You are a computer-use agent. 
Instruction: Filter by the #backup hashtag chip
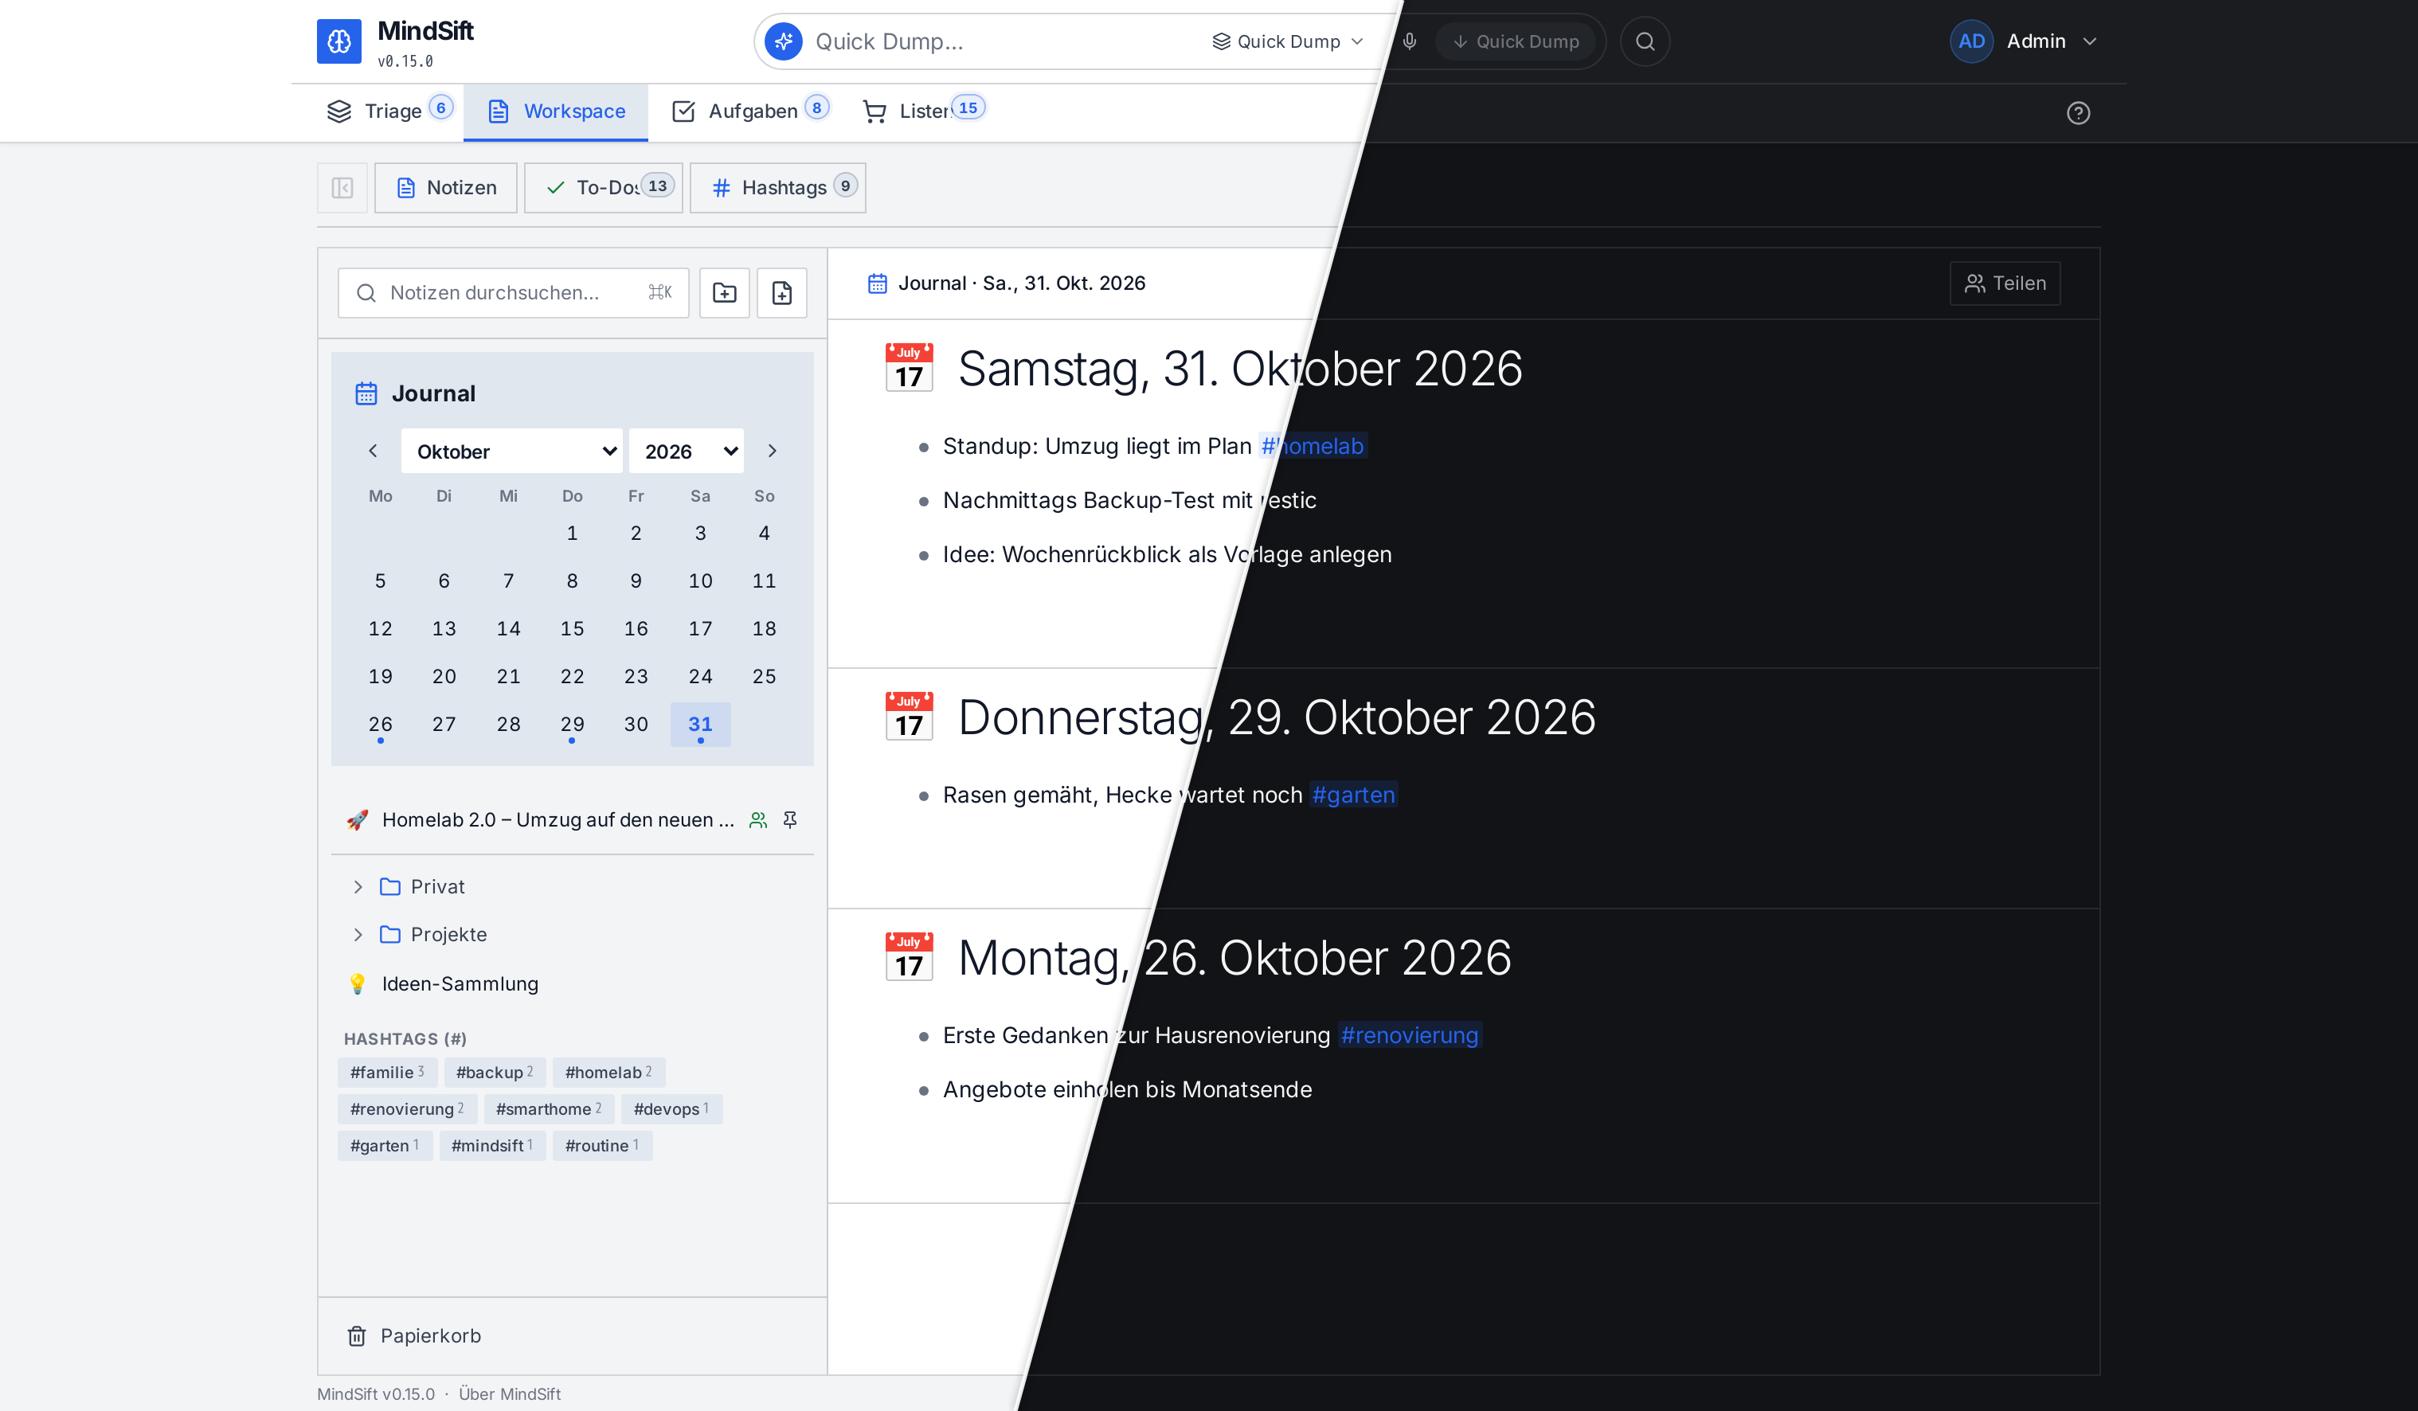[x=495, y=1073]
